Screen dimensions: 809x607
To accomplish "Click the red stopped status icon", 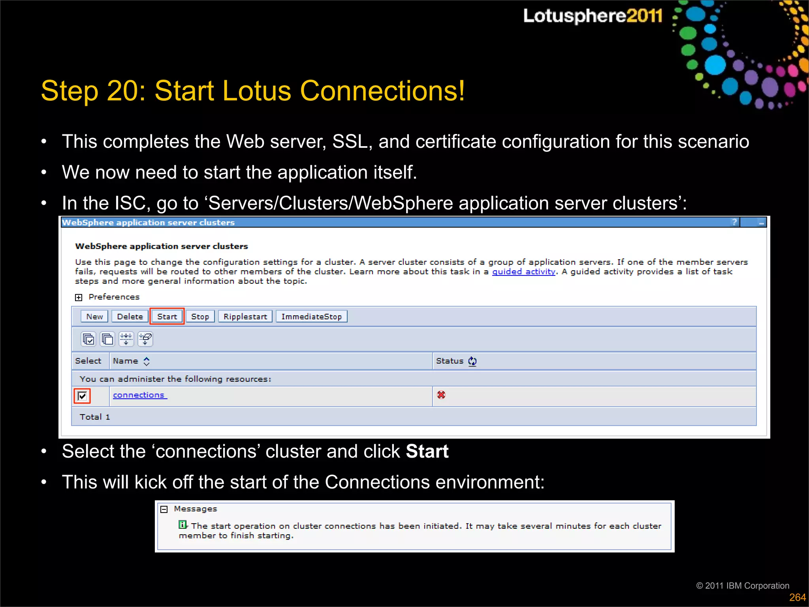I will click(x=441, y=395).
